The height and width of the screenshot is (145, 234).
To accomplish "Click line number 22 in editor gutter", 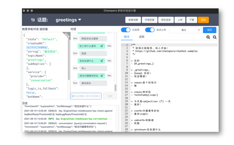I will (x=126, y=110).
